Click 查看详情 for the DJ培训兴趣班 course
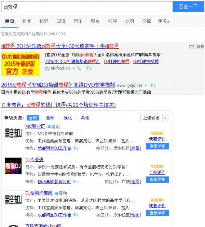205x227 pixels. [157, 213]
